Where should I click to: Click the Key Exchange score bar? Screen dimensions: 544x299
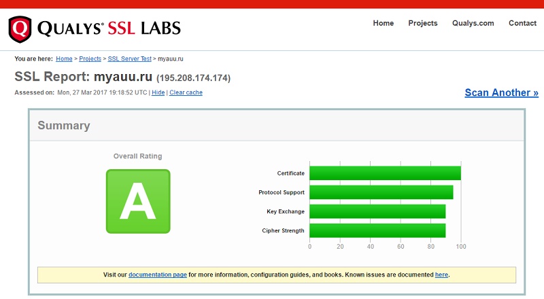[x=377, y=211]
